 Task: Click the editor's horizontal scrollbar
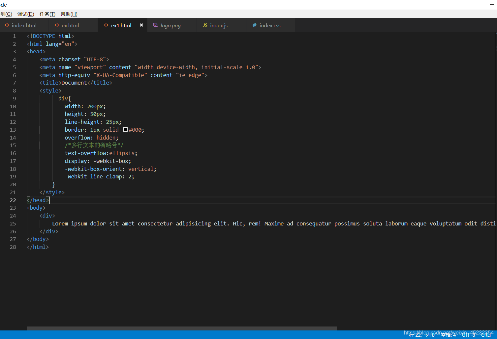tap(182, 328)
